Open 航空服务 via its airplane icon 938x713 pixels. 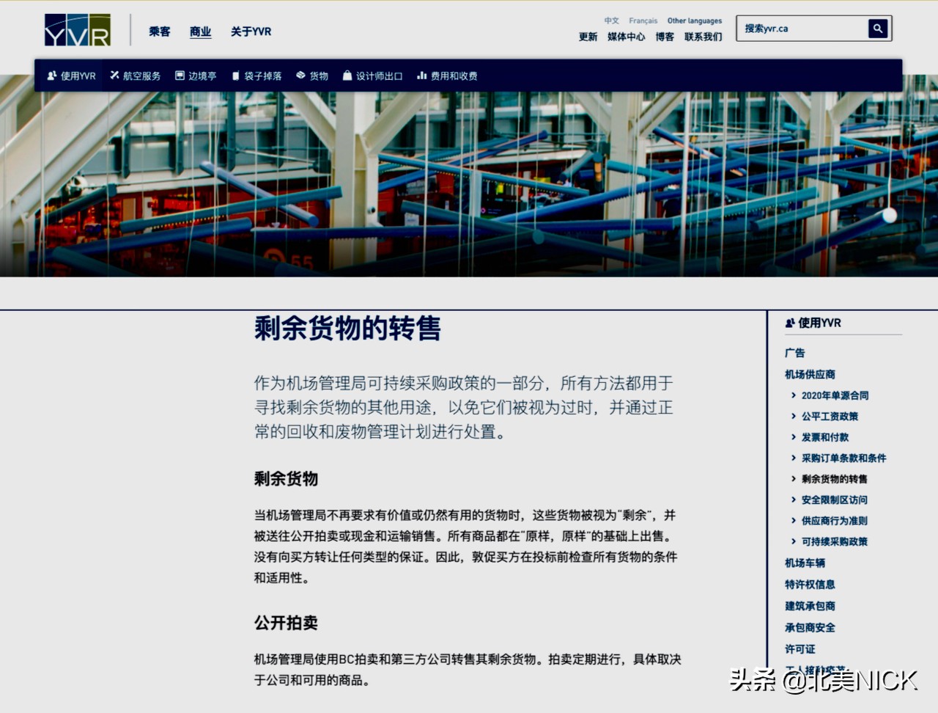click(x=114, y=75)
